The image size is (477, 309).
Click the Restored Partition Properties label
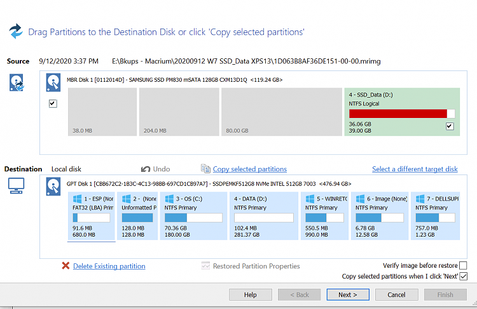(256, 266)
